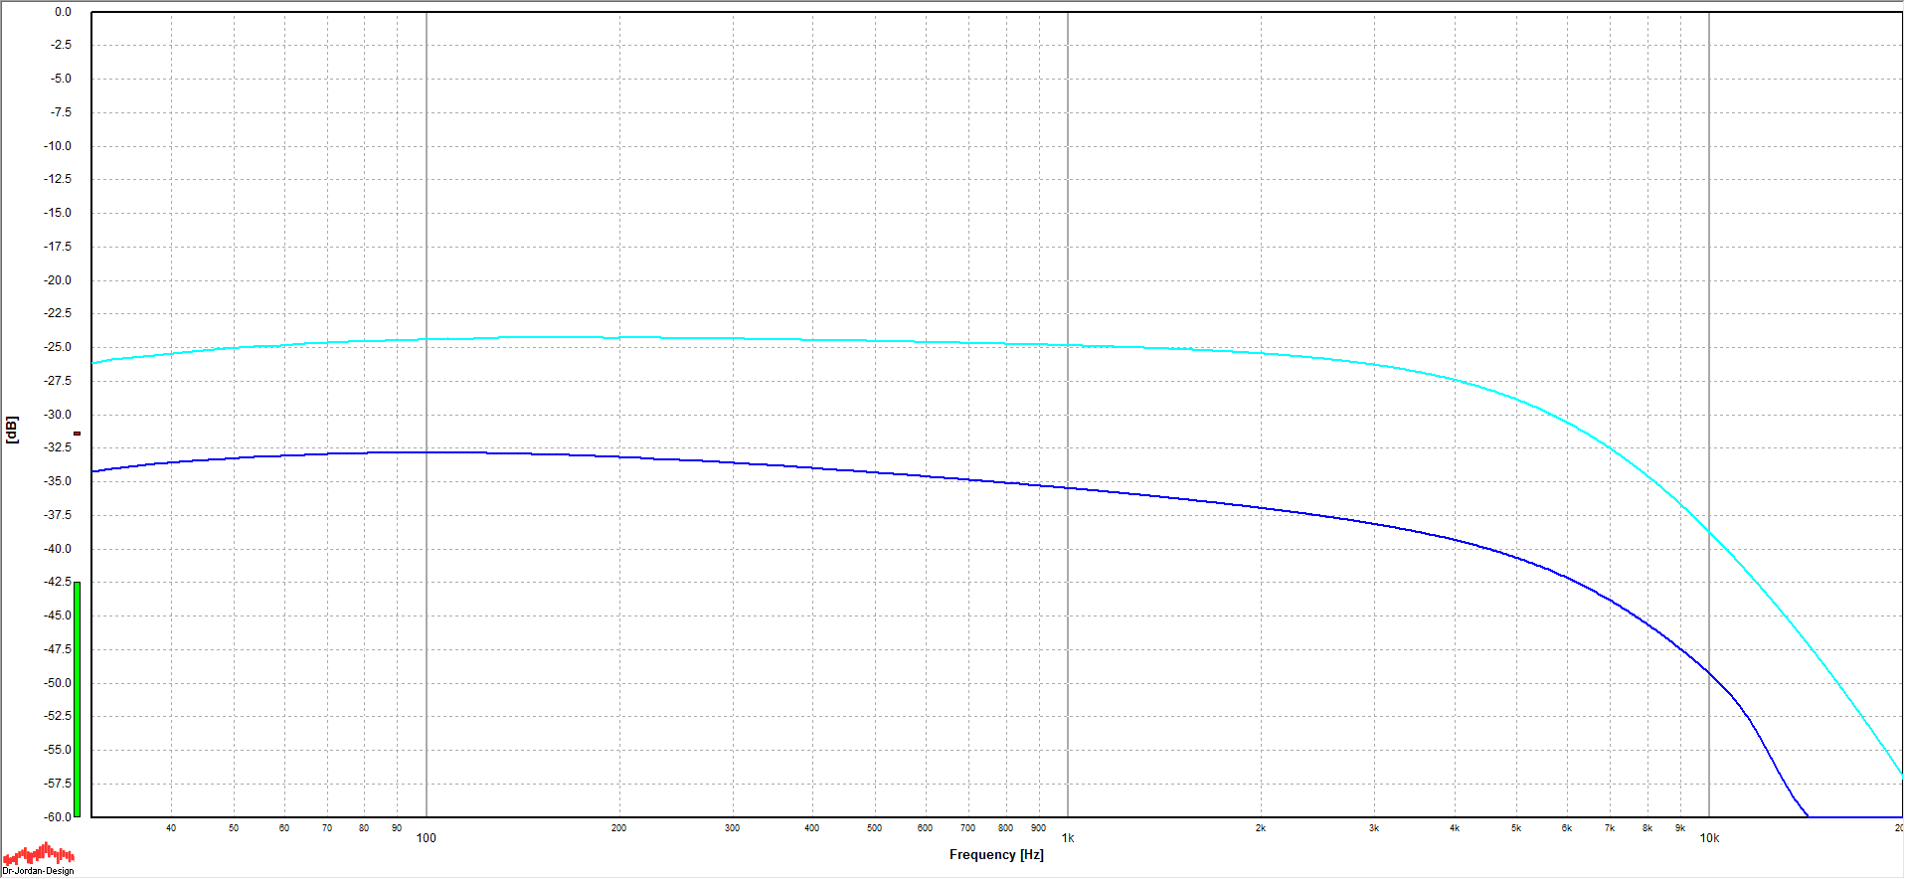Image resolution: width=1905 pixels, height=879 pixels.
Task: Click the 0.0 value on the dB axis
Action: (x=63, y=12)
